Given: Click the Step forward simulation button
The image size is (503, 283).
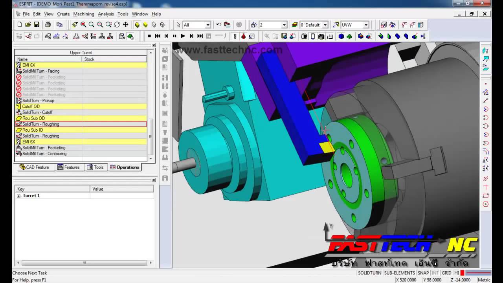Looking at the screenshot, I should [191, 36].
